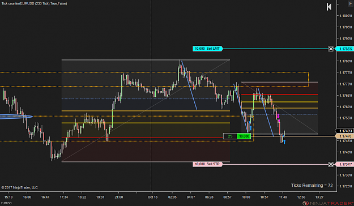This screenshot has height=206, width=354.
Task: Cancel the Sell LMT order with X
Action: 331,49
